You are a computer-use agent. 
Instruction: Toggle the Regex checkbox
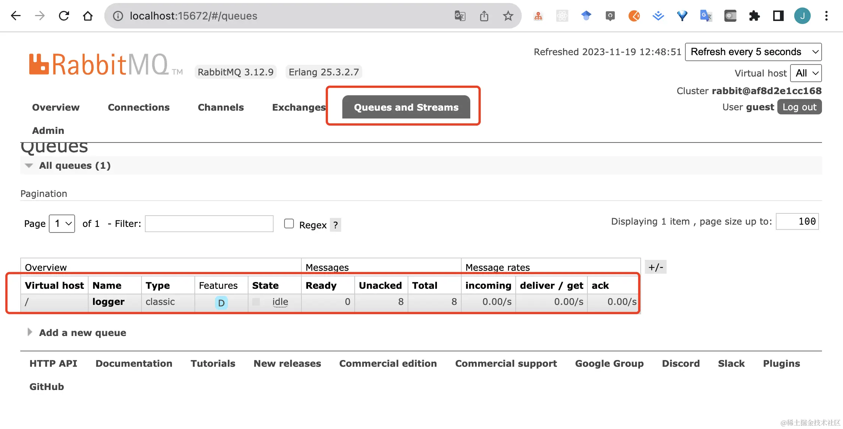pos(289,223)
